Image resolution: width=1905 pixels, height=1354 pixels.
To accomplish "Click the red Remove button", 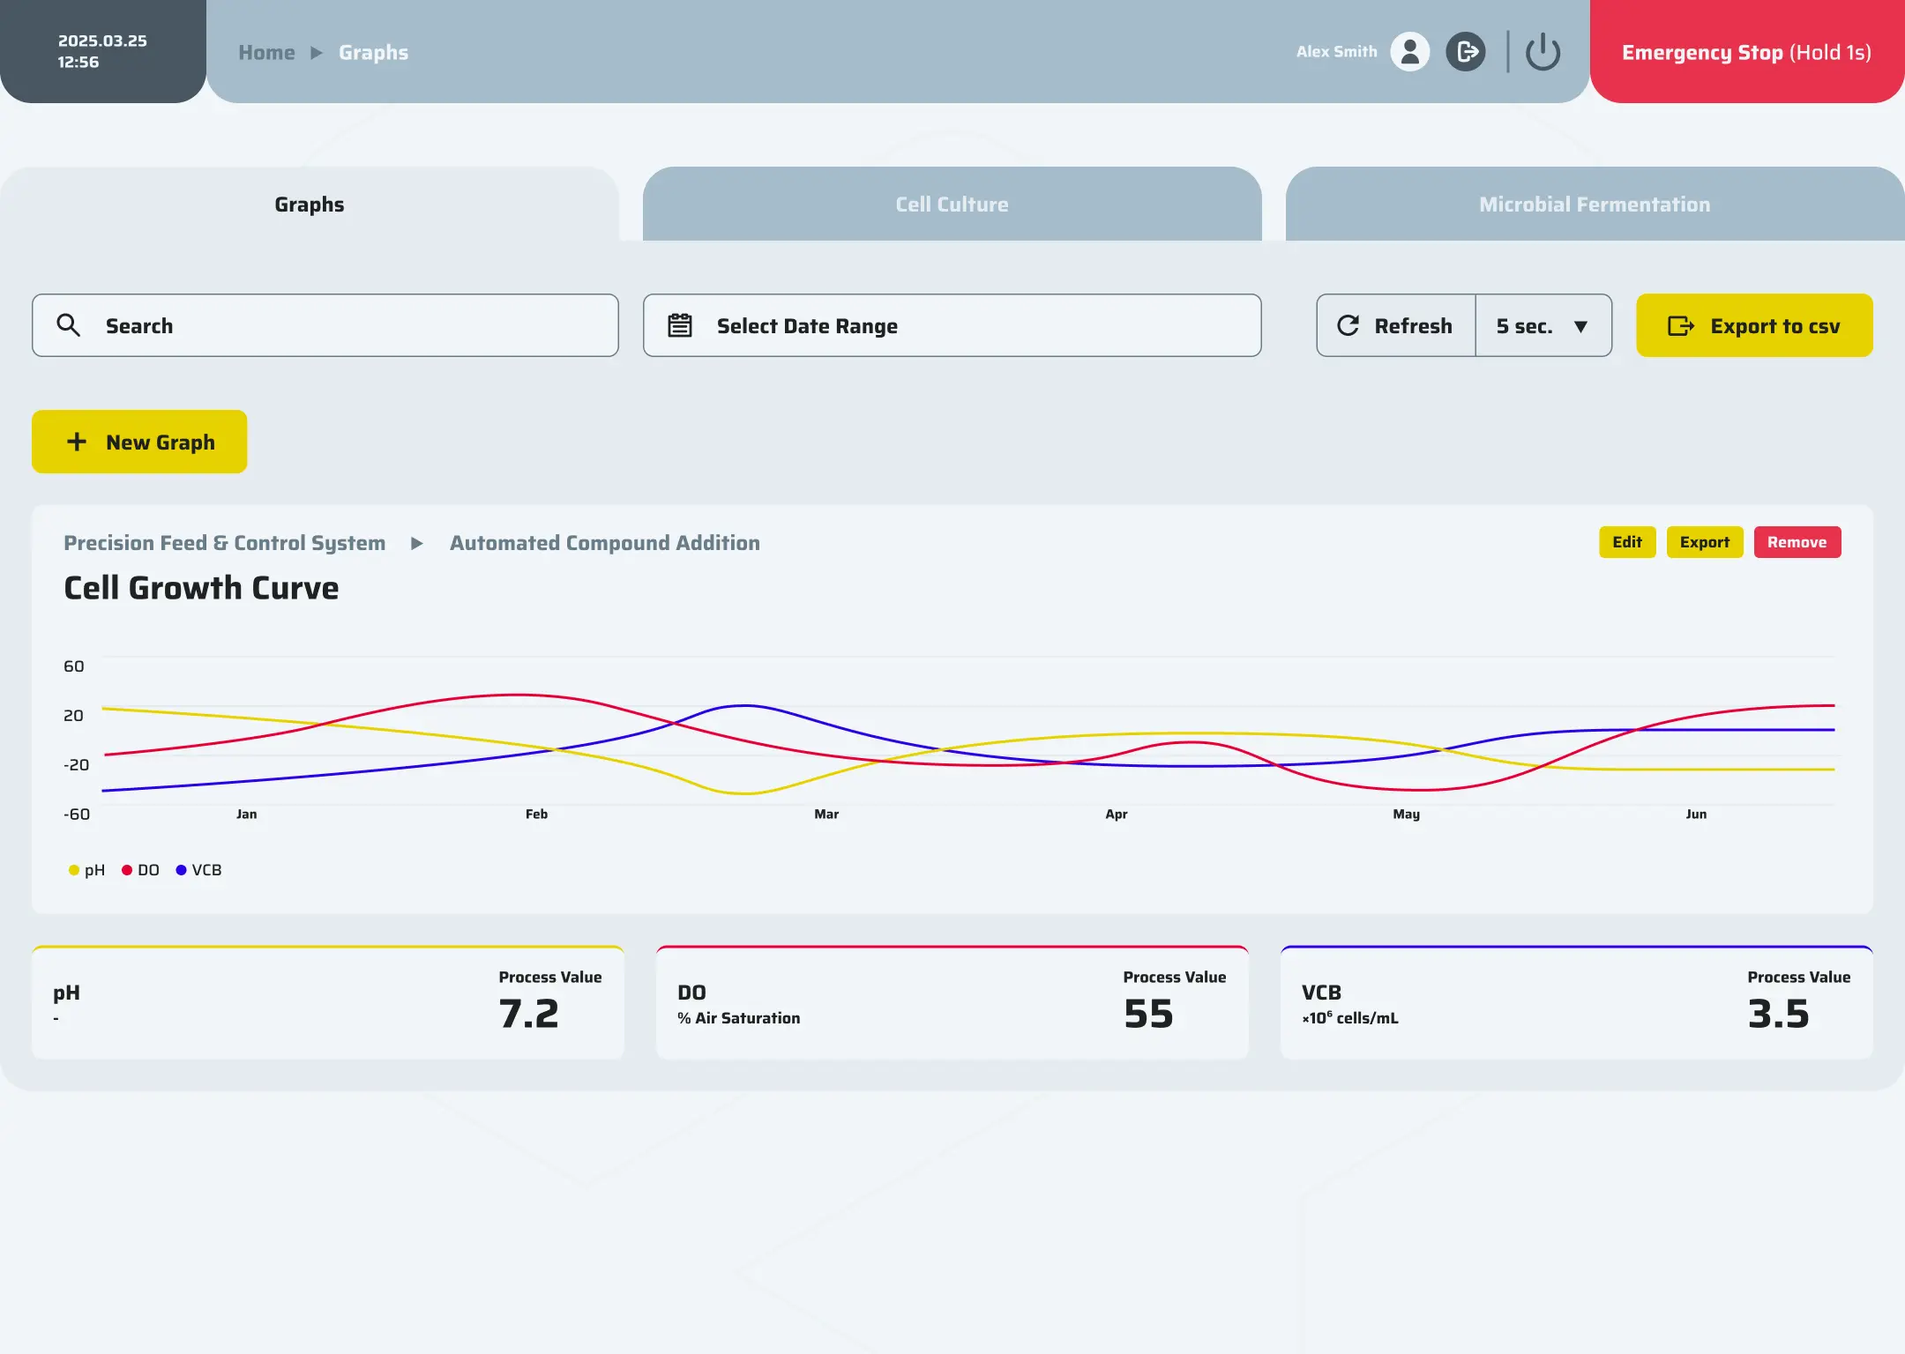I will tap(1797, 542).
